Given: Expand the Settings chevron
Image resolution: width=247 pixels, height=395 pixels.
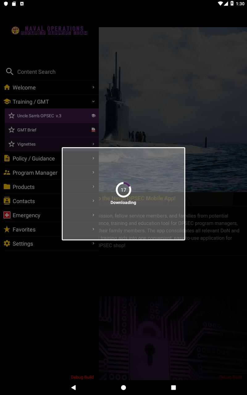Looking at the screenshot, I should 93,243.
